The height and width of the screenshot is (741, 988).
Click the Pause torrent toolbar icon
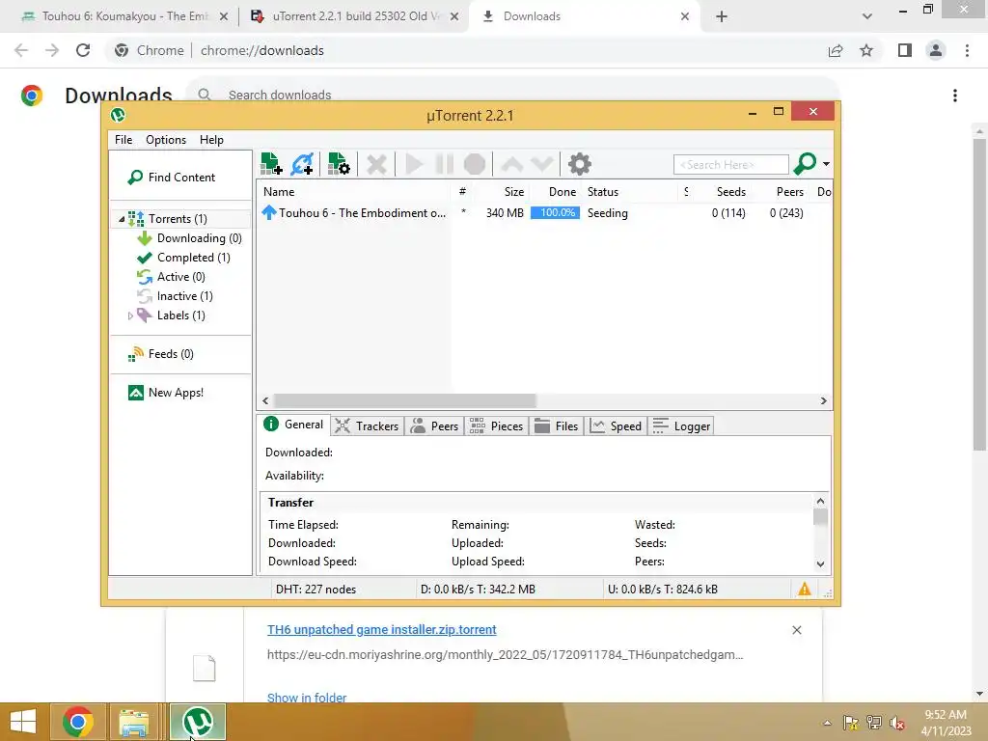click(444, 164)
